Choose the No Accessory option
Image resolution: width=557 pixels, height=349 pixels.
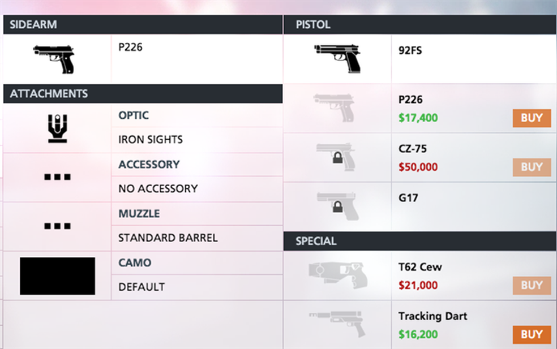(158, 188)
